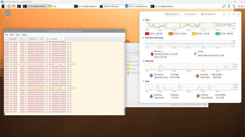
Task: Click the Swap pie color icon
Action: click(x=195, y=54)
